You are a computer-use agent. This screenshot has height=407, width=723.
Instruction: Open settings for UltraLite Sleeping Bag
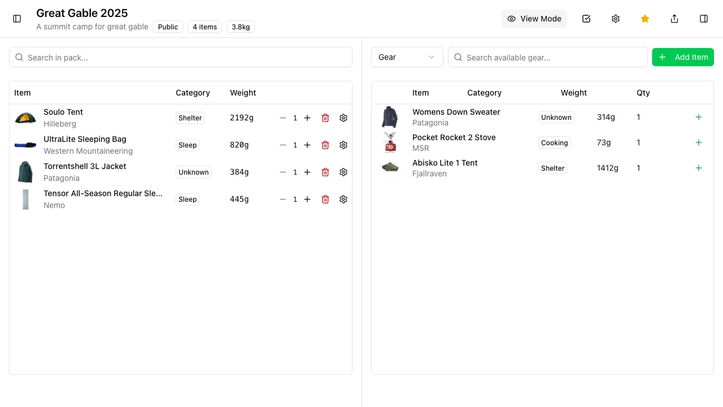pos(343,145)
